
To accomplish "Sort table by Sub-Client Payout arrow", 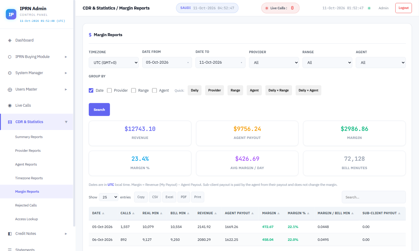I will tap(399, 213).
